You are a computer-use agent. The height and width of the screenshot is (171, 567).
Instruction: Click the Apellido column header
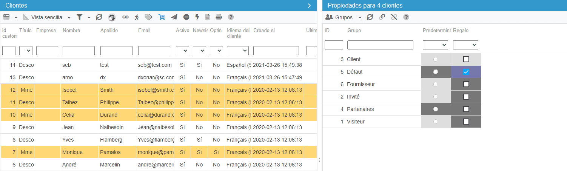tap(109, 31)
